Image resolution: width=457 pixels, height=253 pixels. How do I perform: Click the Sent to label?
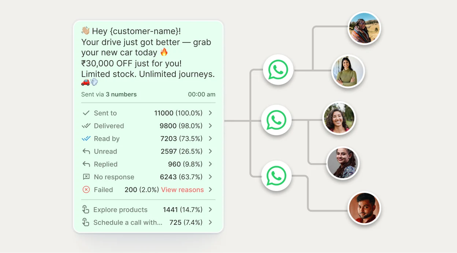point(105,113)
